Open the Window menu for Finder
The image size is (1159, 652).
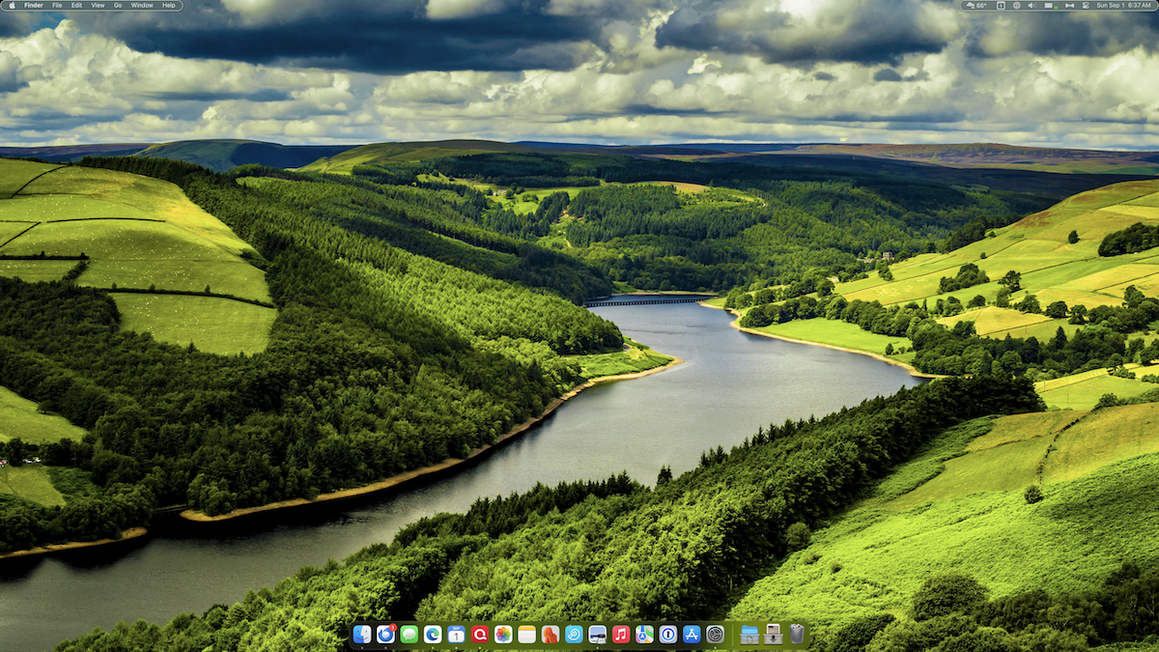pyautogui.click(x=141, y=6)
